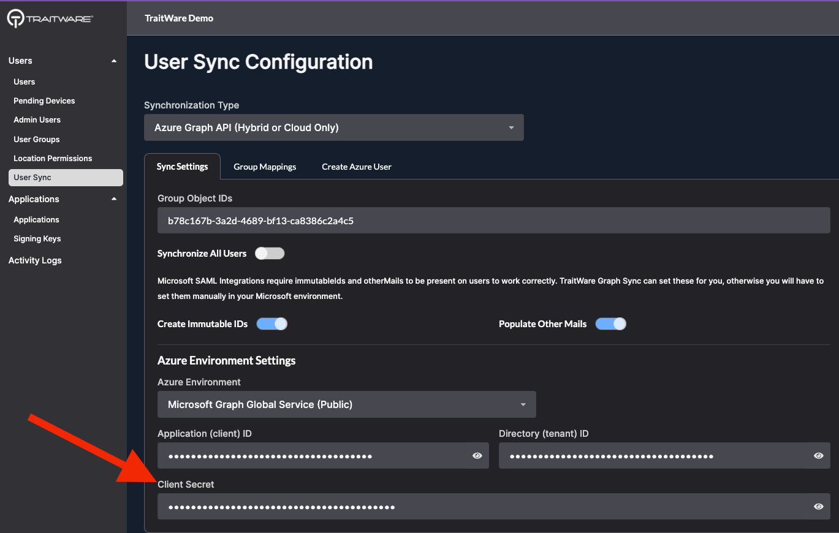Open Location Permissions page
This screenshot has height=533, width=839.
coord(53,158)
